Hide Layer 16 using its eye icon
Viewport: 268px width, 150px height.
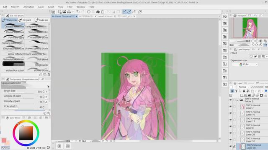pos(231,140)
